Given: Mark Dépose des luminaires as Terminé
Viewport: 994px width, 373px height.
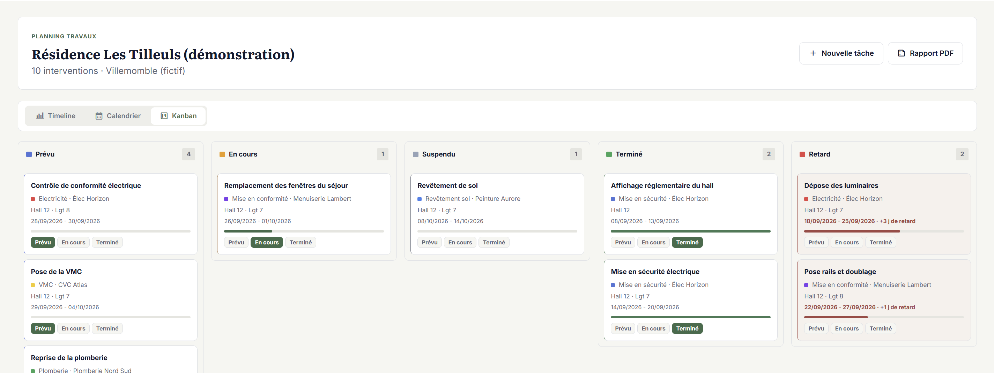Looking at the screenshot, I should coord(881,242).
